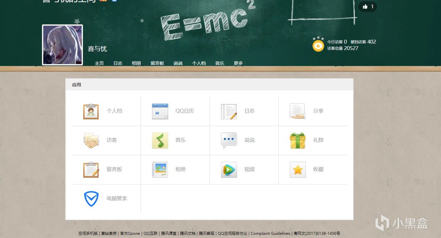Image resolution: width=441 pixels, height=238 pixels.
Task: Open the 音乐 note app icon
Action: point(160,140)
